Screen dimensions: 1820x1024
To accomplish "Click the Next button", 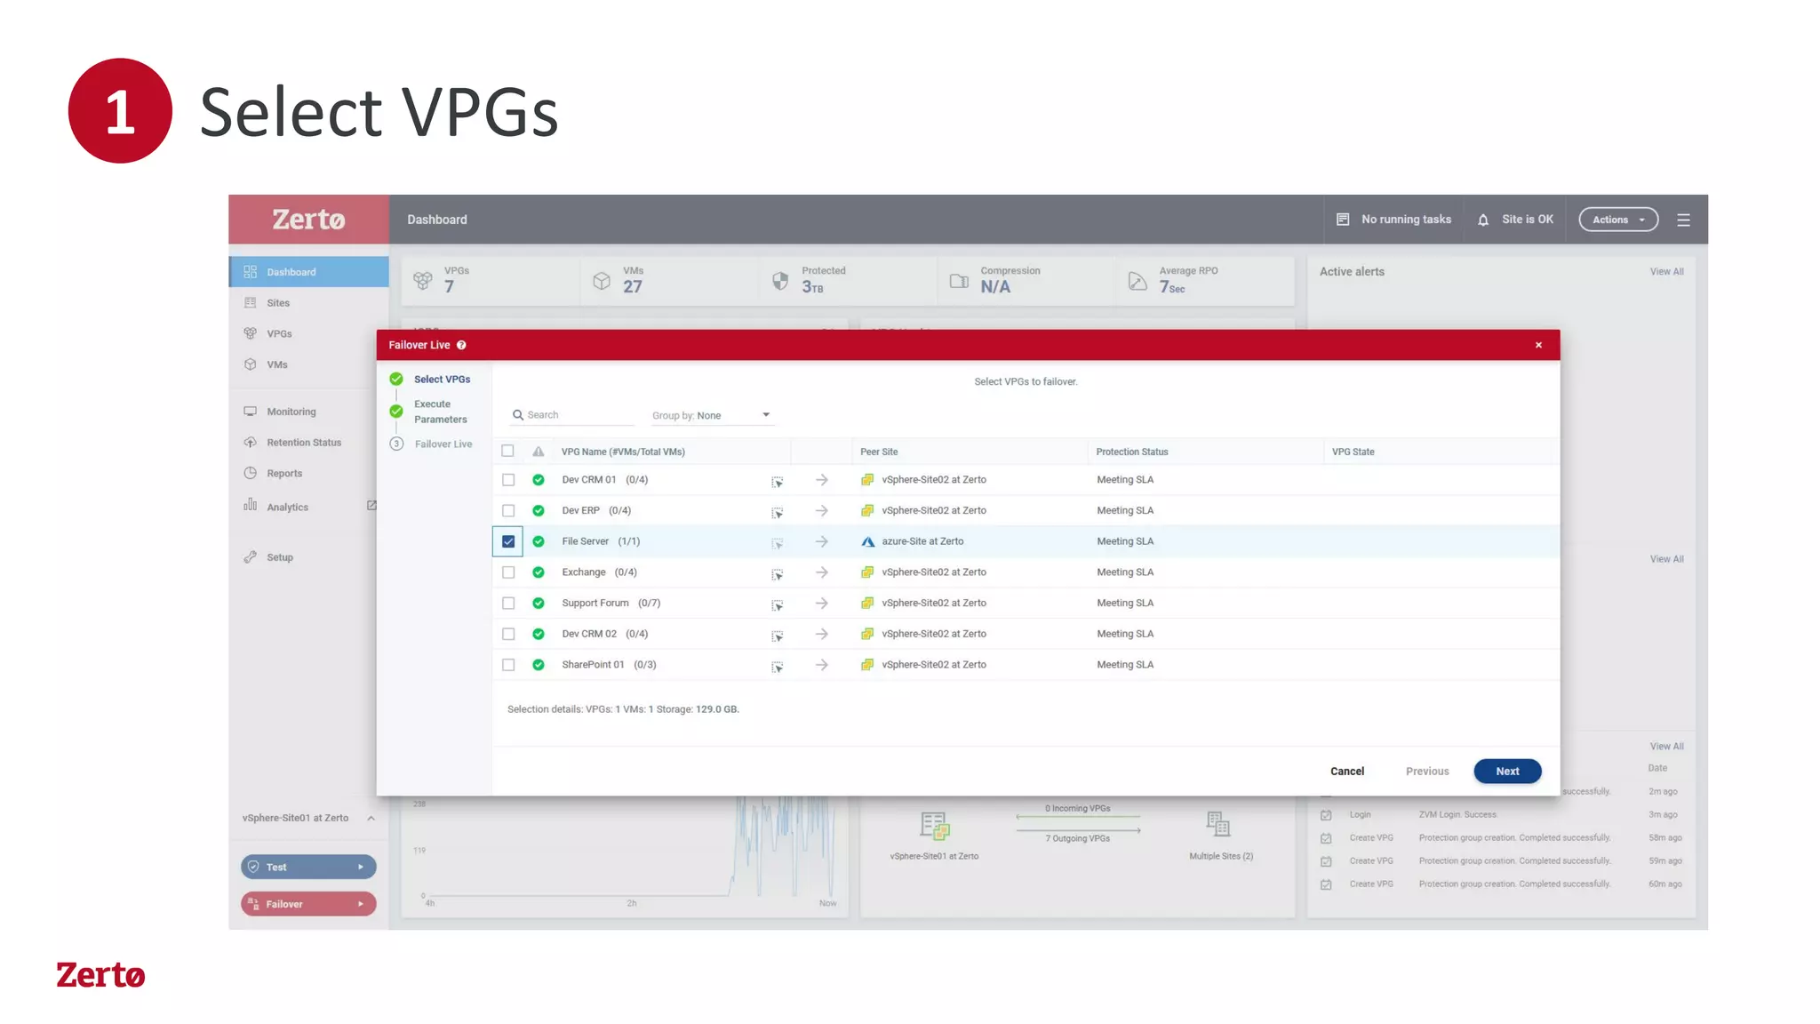I will [1507, 772].
